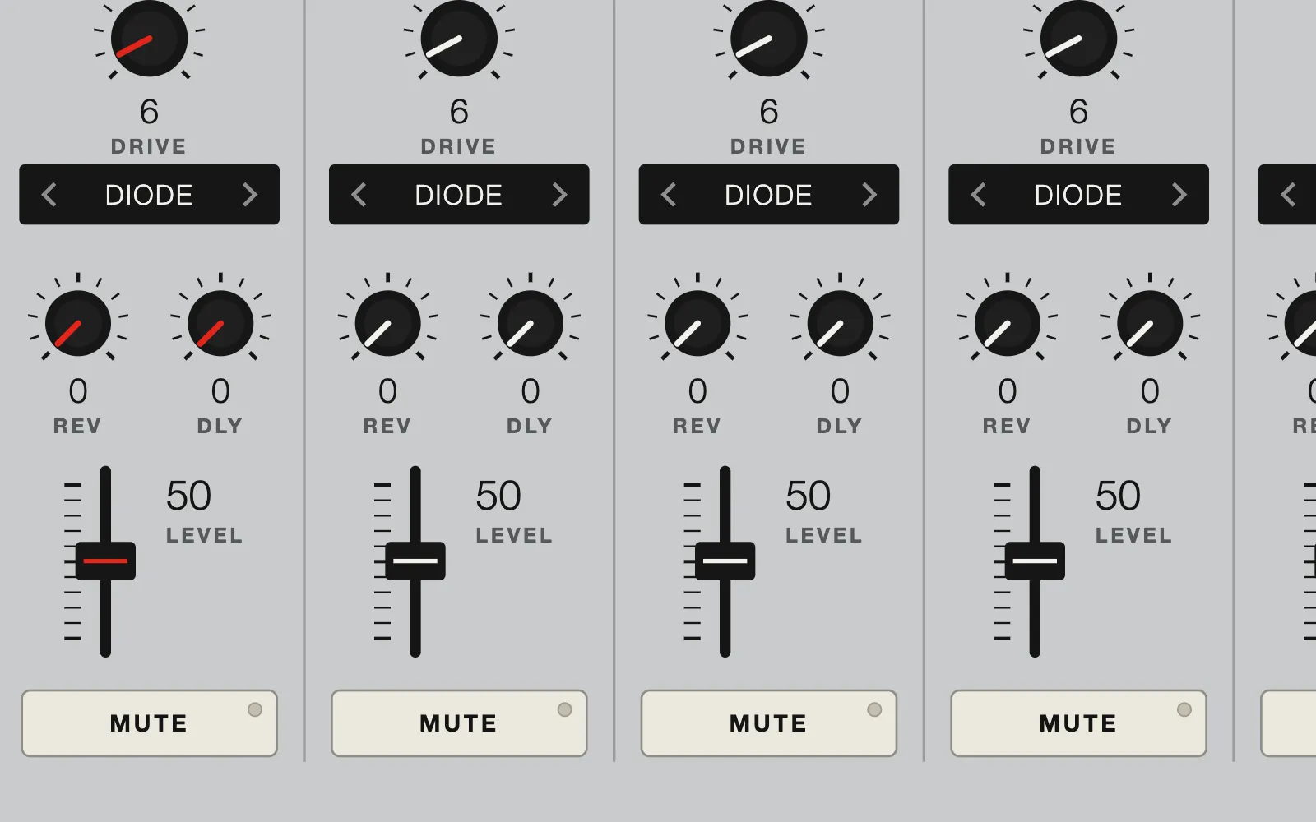Screen dimensions: 1316x822
Task: Mute the second channel
Action: click(x=459, y=723)
